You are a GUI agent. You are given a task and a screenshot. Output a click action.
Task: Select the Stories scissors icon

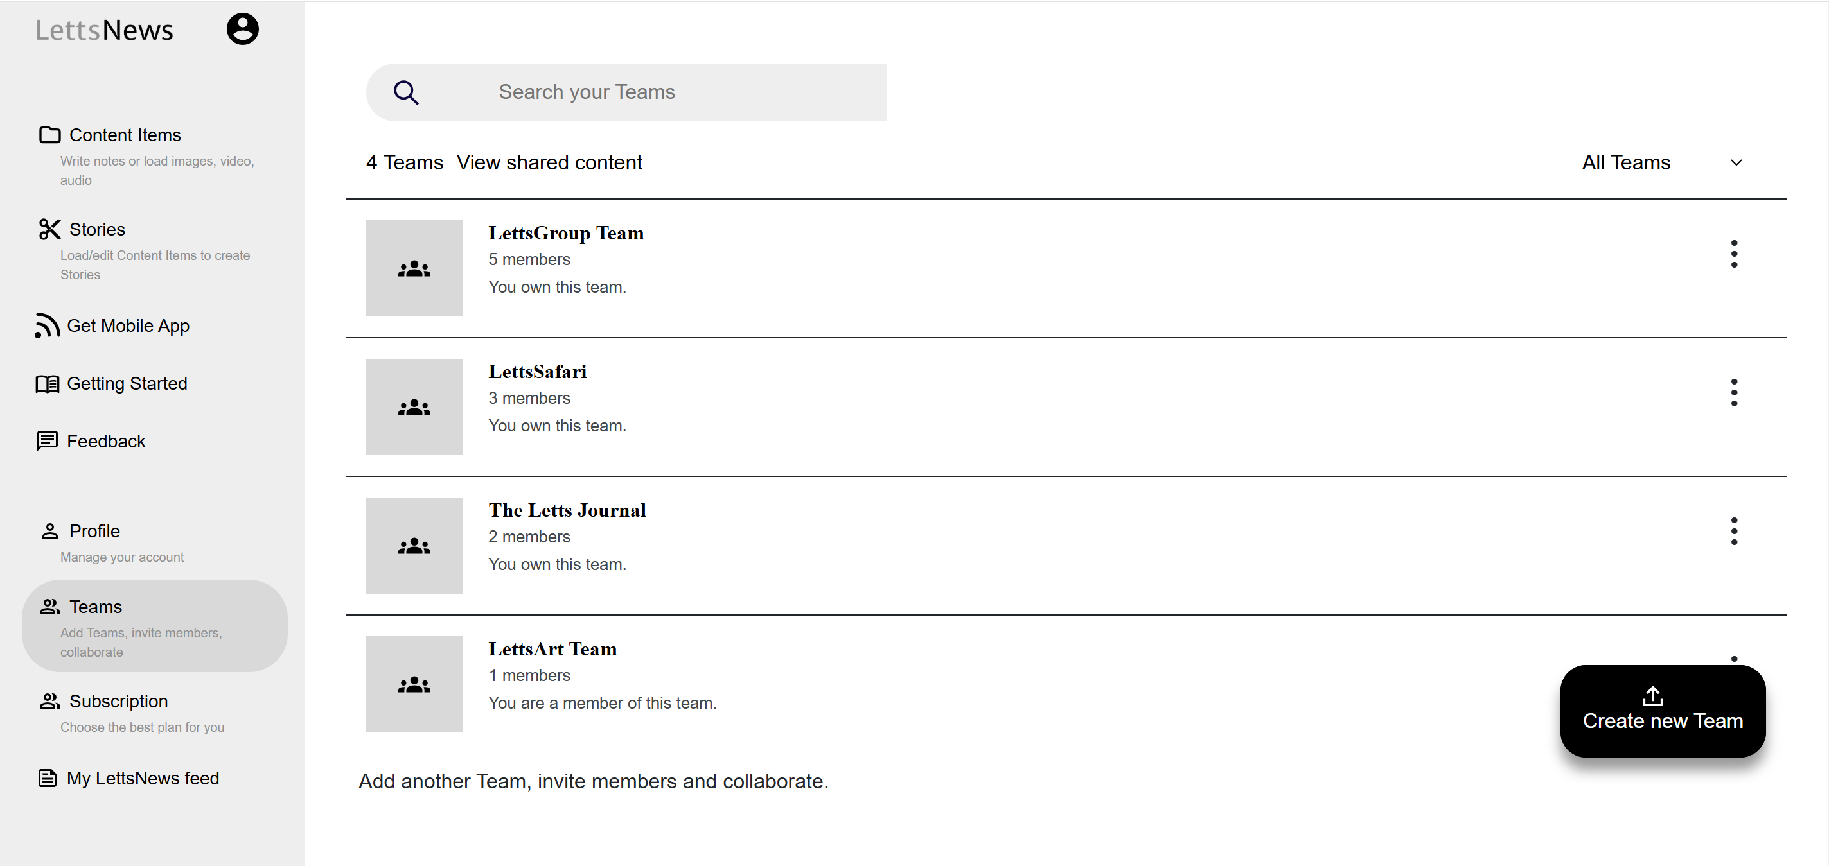(x=49, y=229)
